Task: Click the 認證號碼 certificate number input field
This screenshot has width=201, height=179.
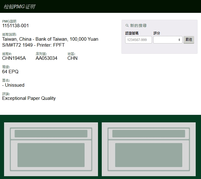Action: tap(138, 40)
